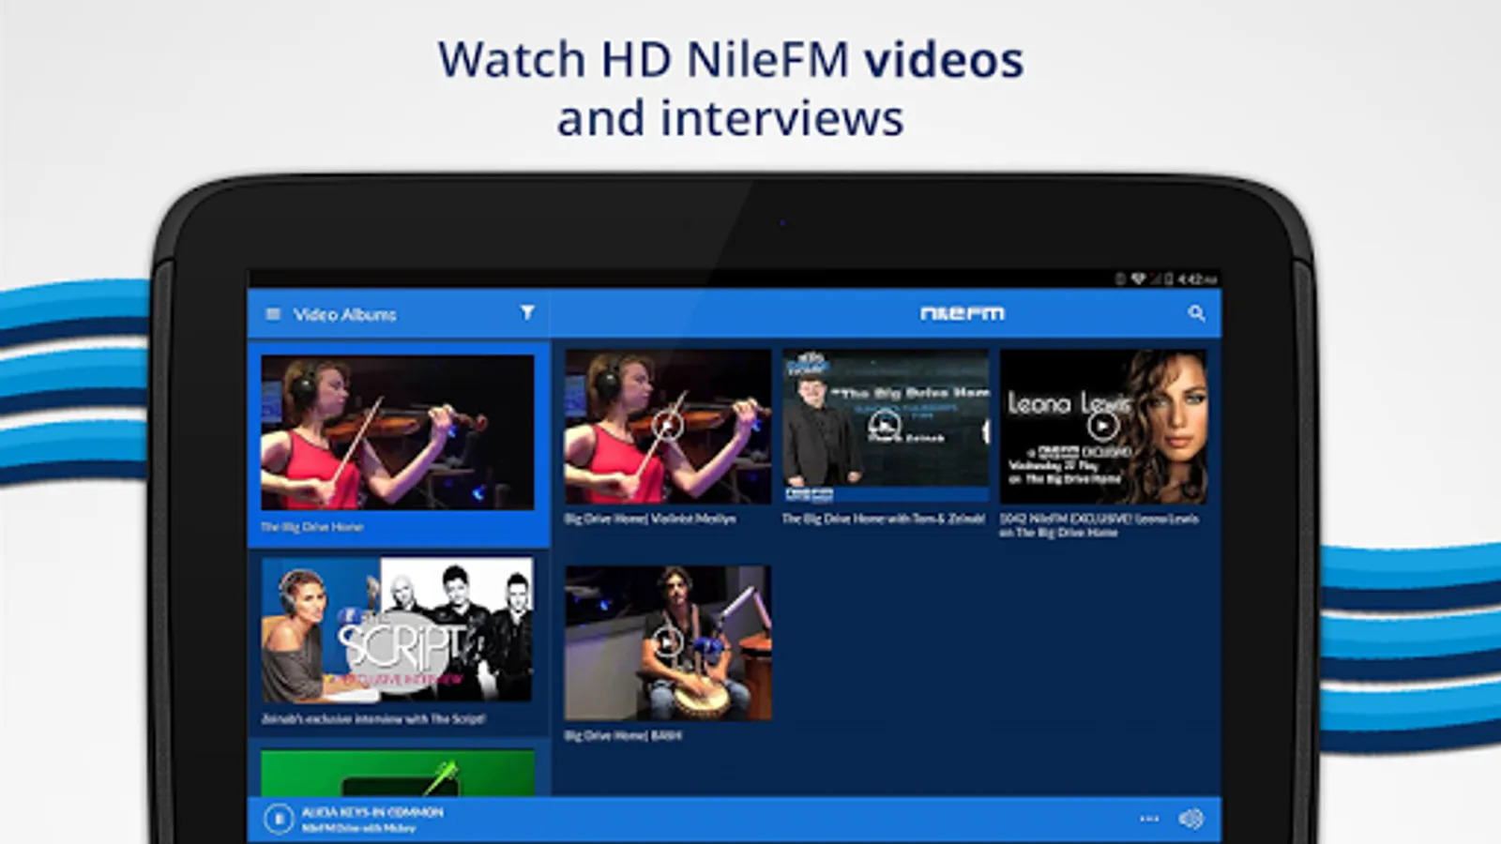Screen dimensions: 1501x844
Task: Click the Script interview album caption
Action: tap(373, 719)
